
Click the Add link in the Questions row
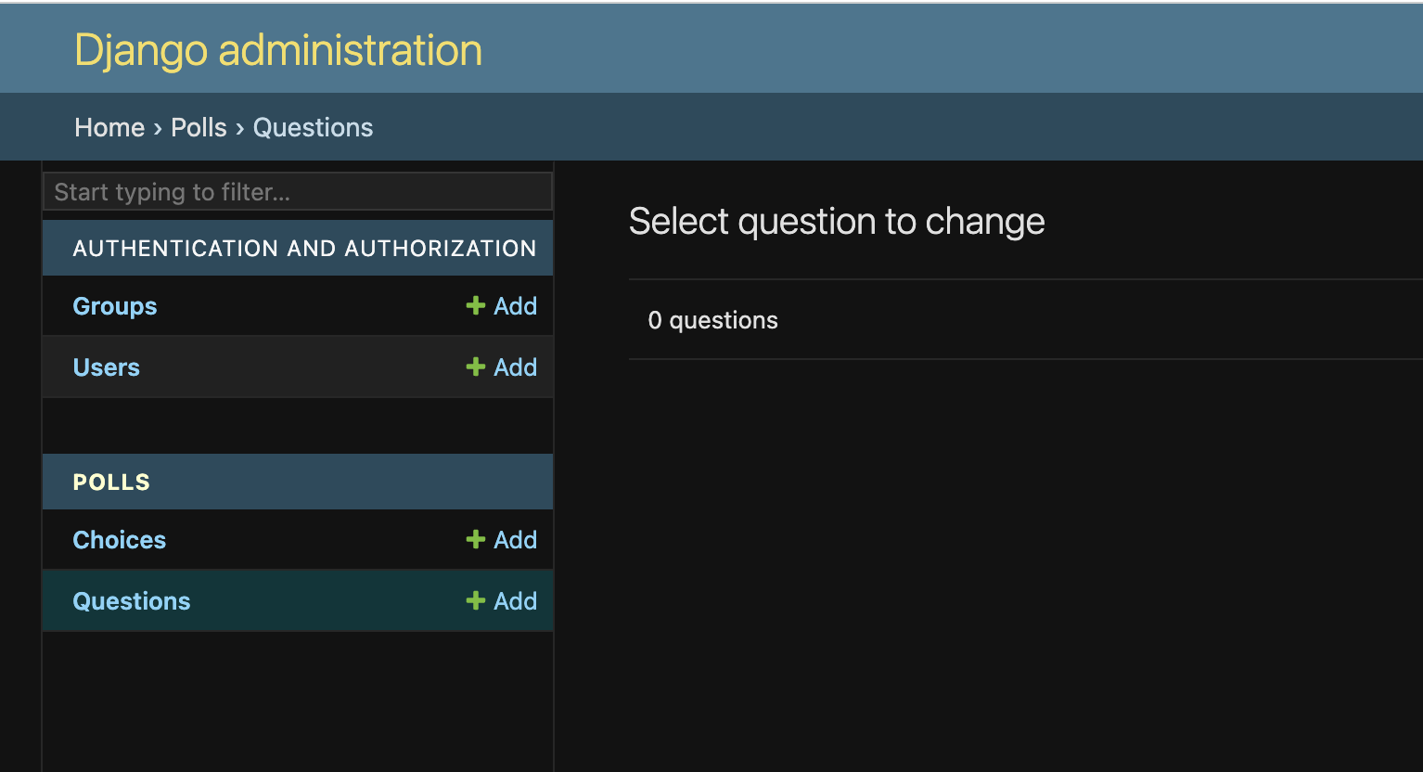(502, 601)
